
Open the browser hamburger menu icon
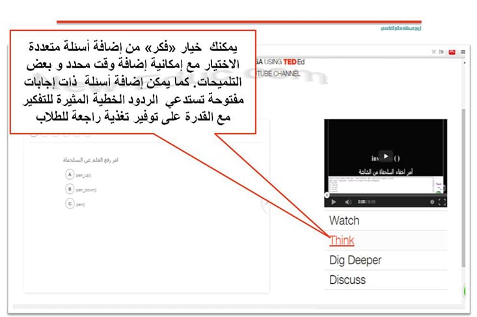(x=463, y=52)
